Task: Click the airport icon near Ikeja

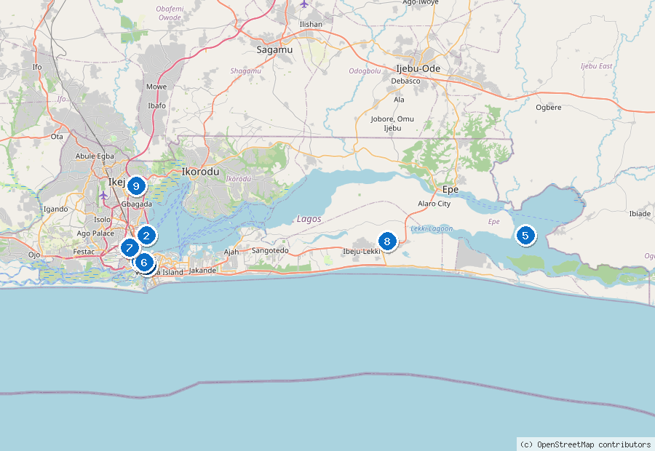Action: click(103, 195)
